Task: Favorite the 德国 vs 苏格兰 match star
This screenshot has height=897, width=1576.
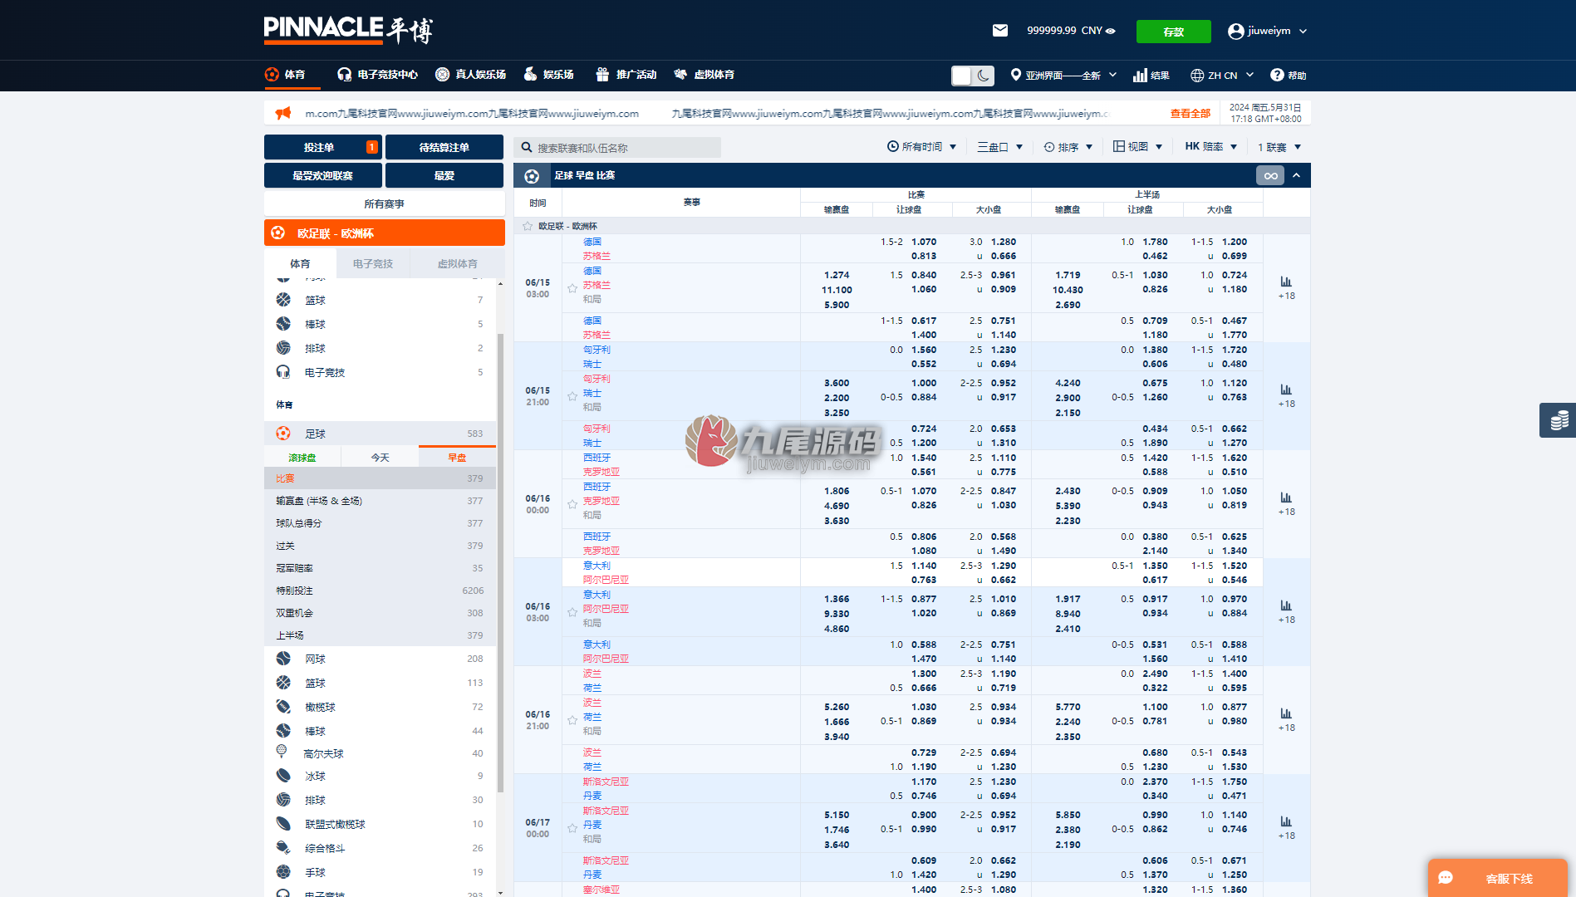Action: [x=572, y=288]
